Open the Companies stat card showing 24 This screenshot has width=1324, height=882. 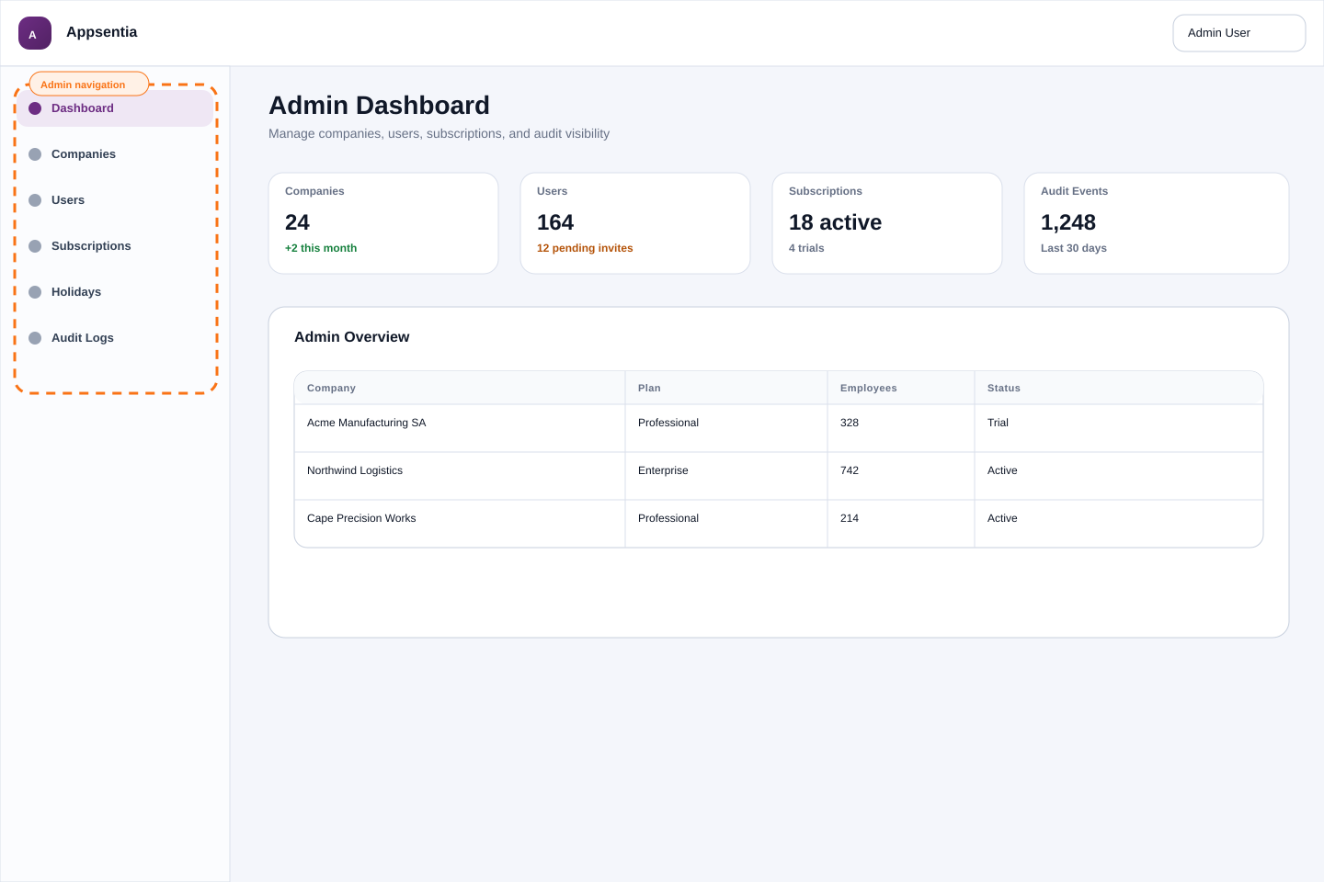[x=383, y=223]
